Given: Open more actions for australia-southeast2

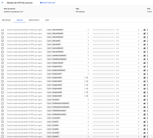Looking at the screenshot, I should (x=147, y=59).
